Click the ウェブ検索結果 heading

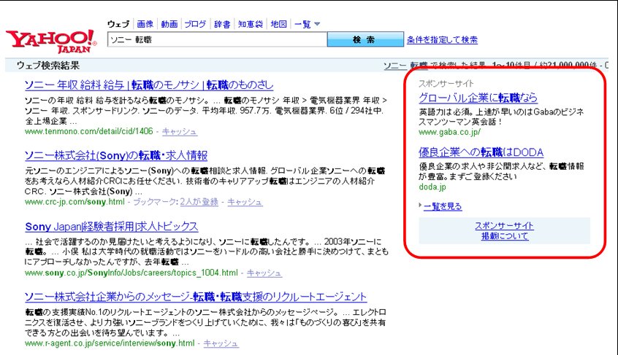point(48,66)
